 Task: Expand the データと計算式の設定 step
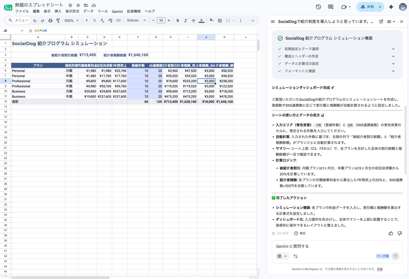(x=393, y=64)
